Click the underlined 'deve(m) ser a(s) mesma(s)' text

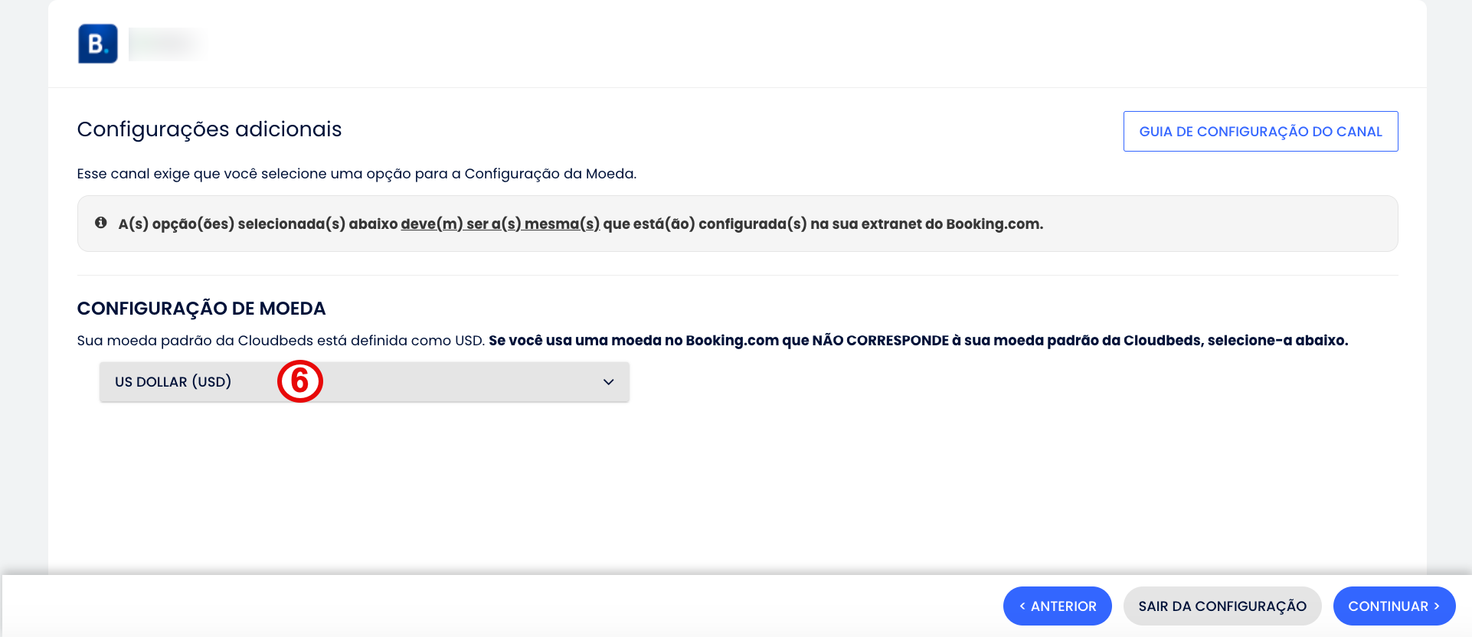coord(500,224)
